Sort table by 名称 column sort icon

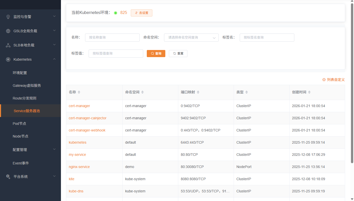click(x=79, y=92)
